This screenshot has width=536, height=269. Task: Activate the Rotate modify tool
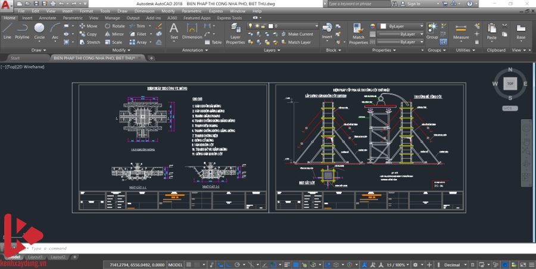point(114,26)
